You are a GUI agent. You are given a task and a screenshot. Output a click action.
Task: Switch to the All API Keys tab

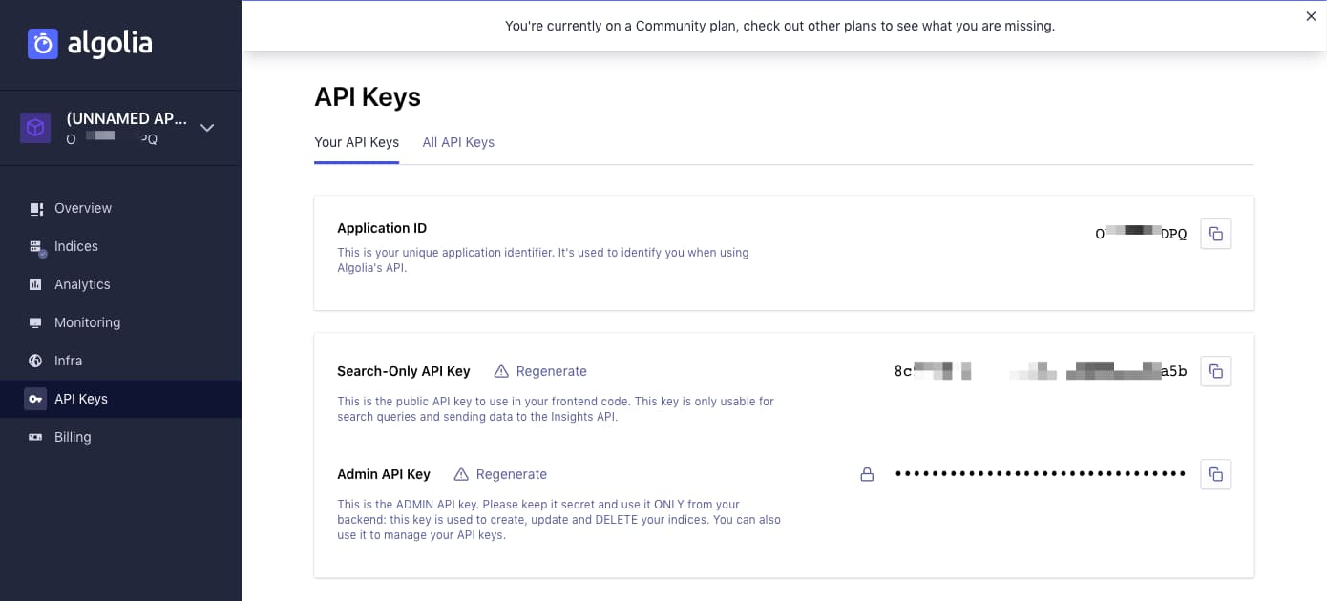(458, 141)
